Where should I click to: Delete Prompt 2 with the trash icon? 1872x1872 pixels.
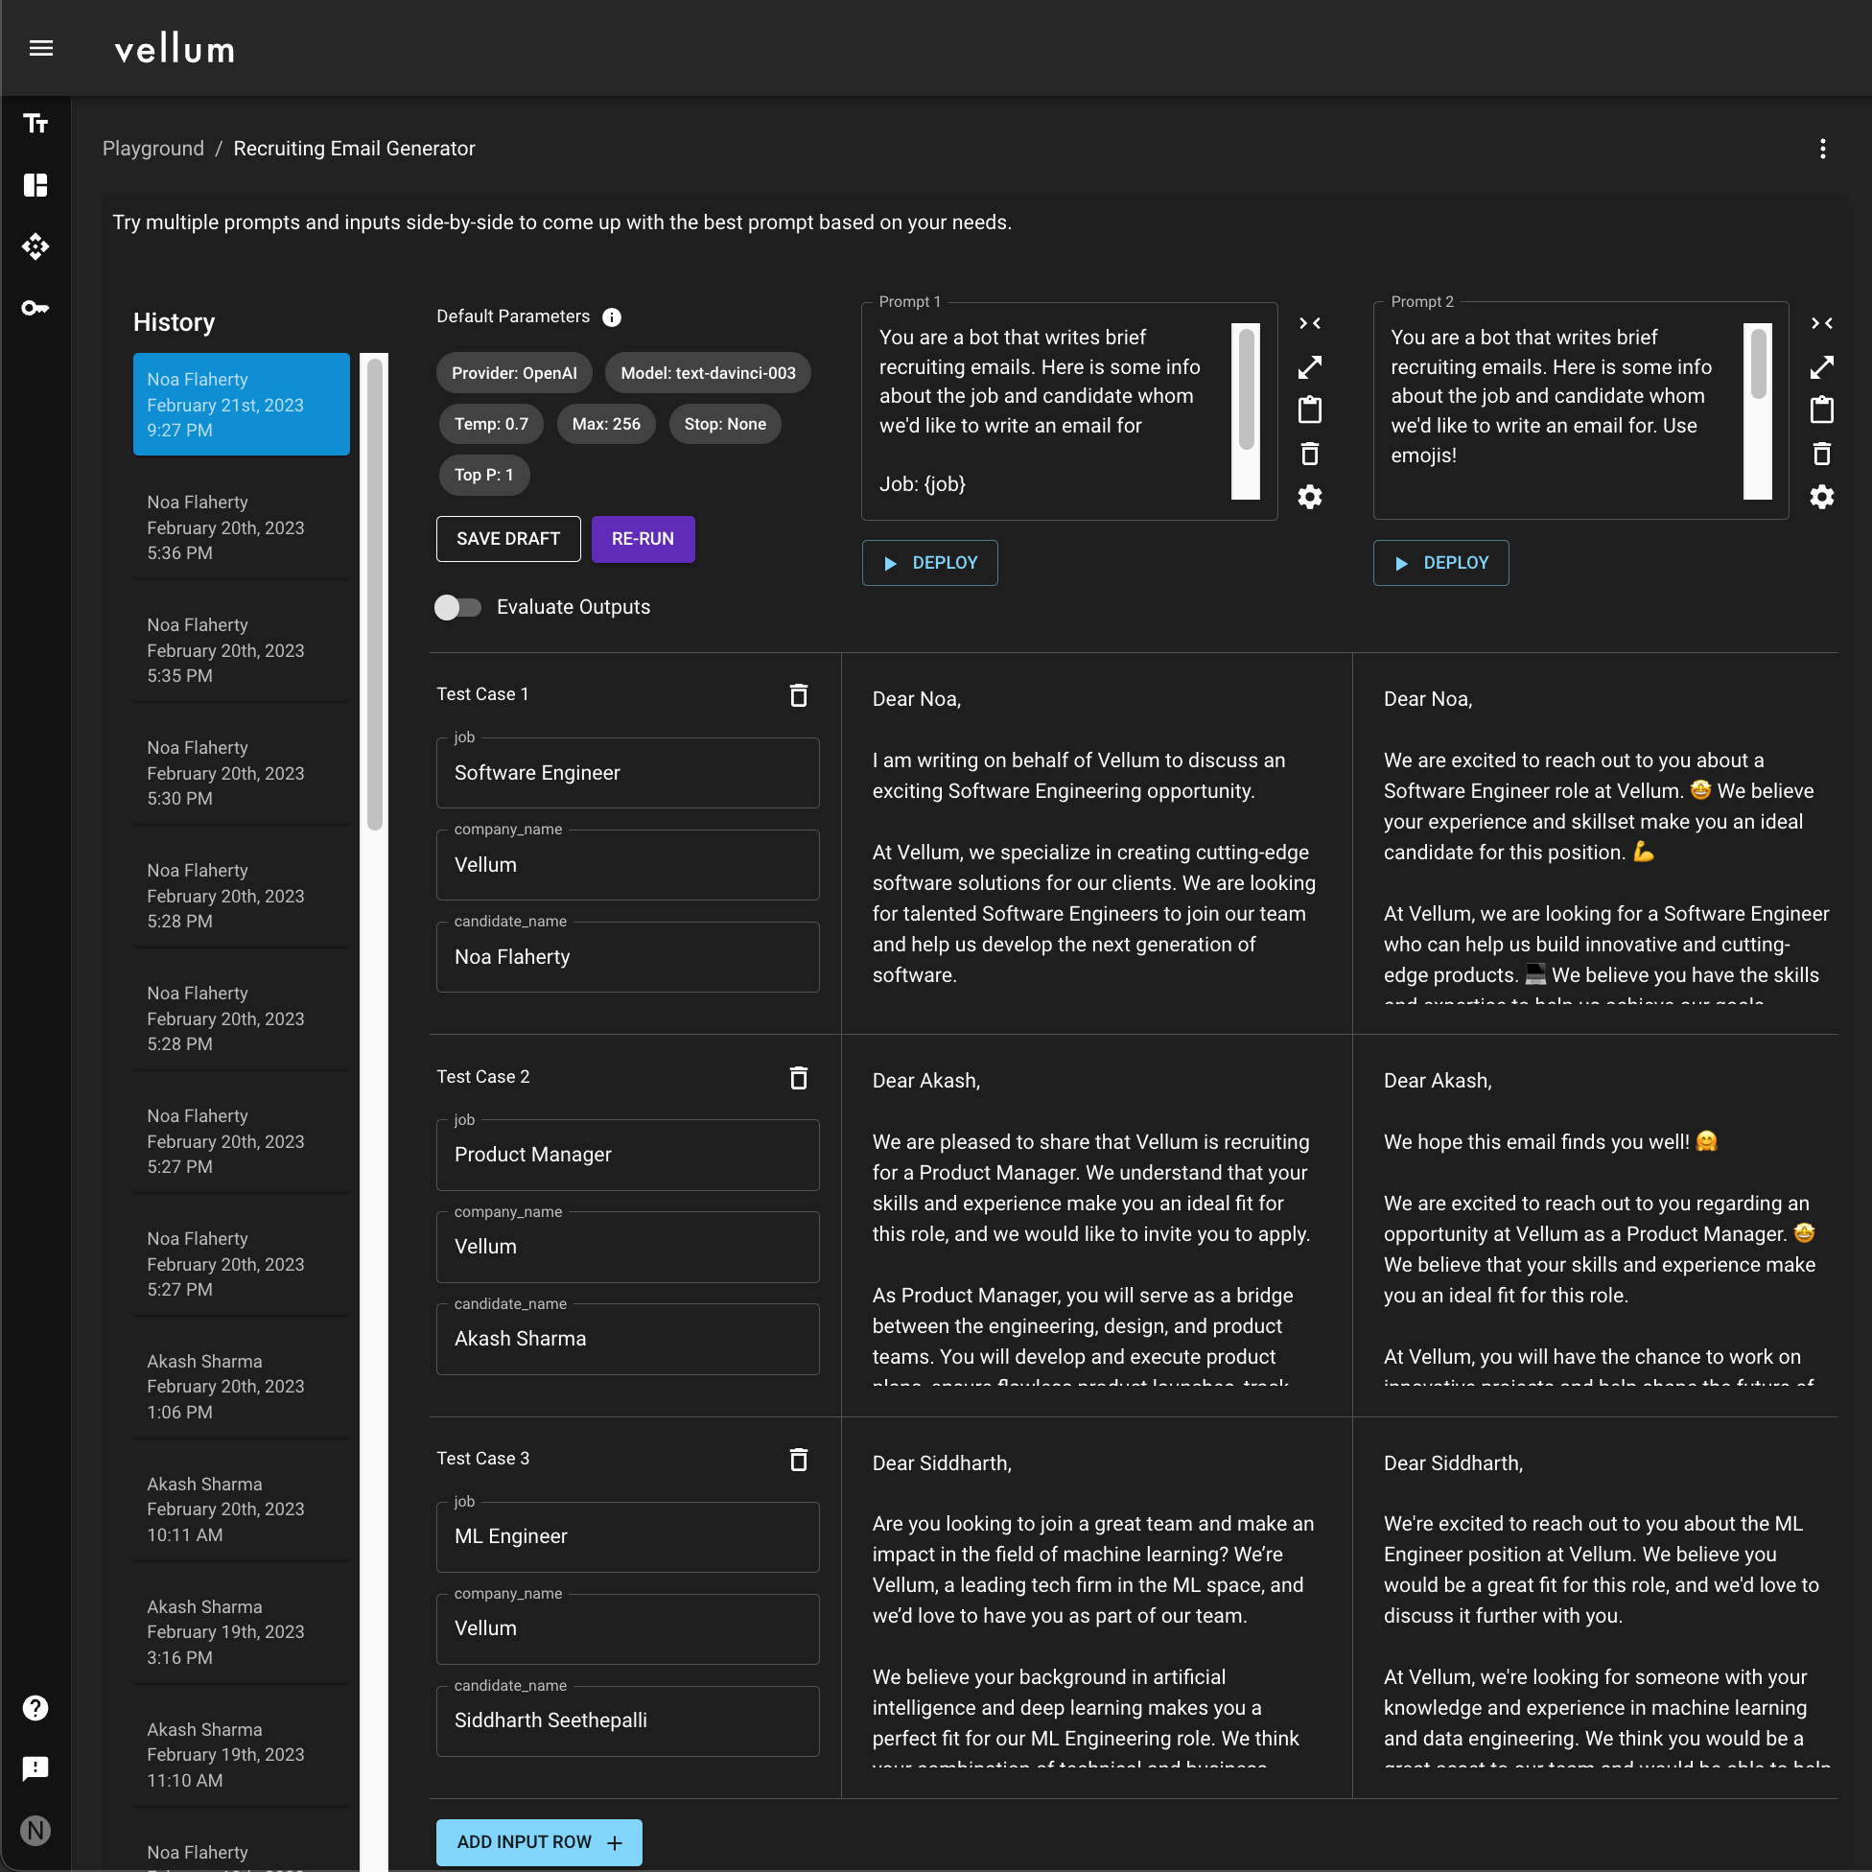point(1822,454)
